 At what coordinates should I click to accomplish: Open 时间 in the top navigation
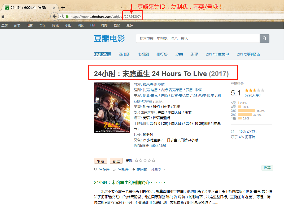click(x=104, y=25)
